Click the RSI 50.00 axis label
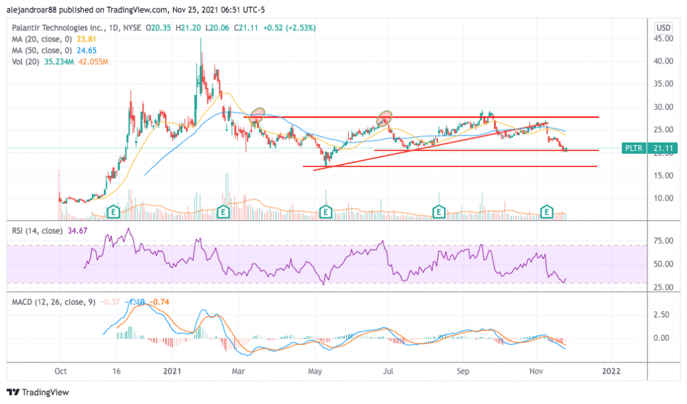This screenshot has width=687, height=404. click(x=664, y=264)
